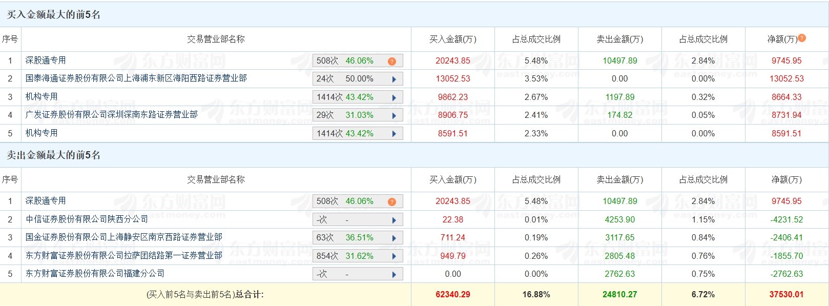Screen dimensions: 829x306
Task: Click 东方财富证券股份有限公司福建分公司 name
Action: [95, 274]
